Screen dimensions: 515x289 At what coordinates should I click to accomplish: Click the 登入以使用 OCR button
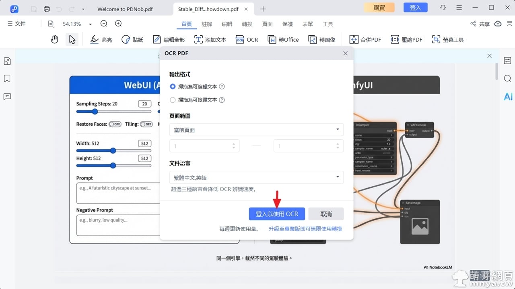tap(277, 214)
